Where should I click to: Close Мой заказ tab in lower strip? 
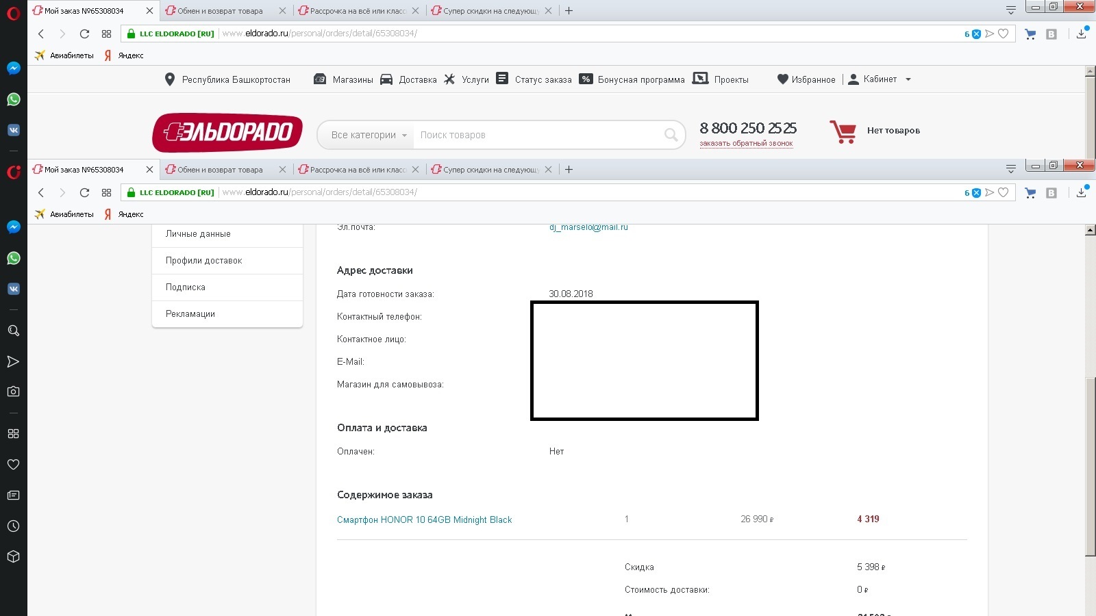(x=149, y=170)
